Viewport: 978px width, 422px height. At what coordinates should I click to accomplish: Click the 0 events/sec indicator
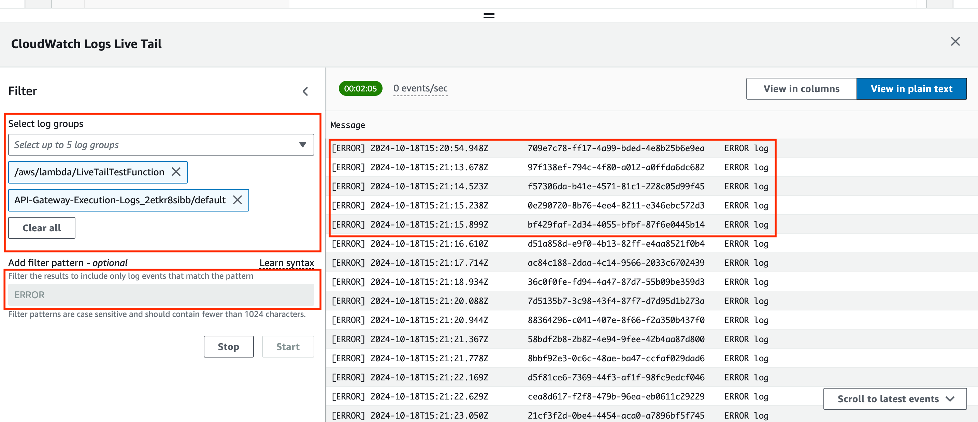(x=420, y=88)
